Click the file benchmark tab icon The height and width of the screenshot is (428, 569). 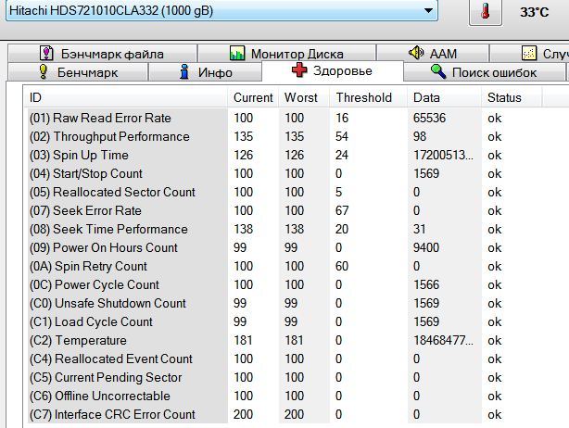[x=46, y=53]
